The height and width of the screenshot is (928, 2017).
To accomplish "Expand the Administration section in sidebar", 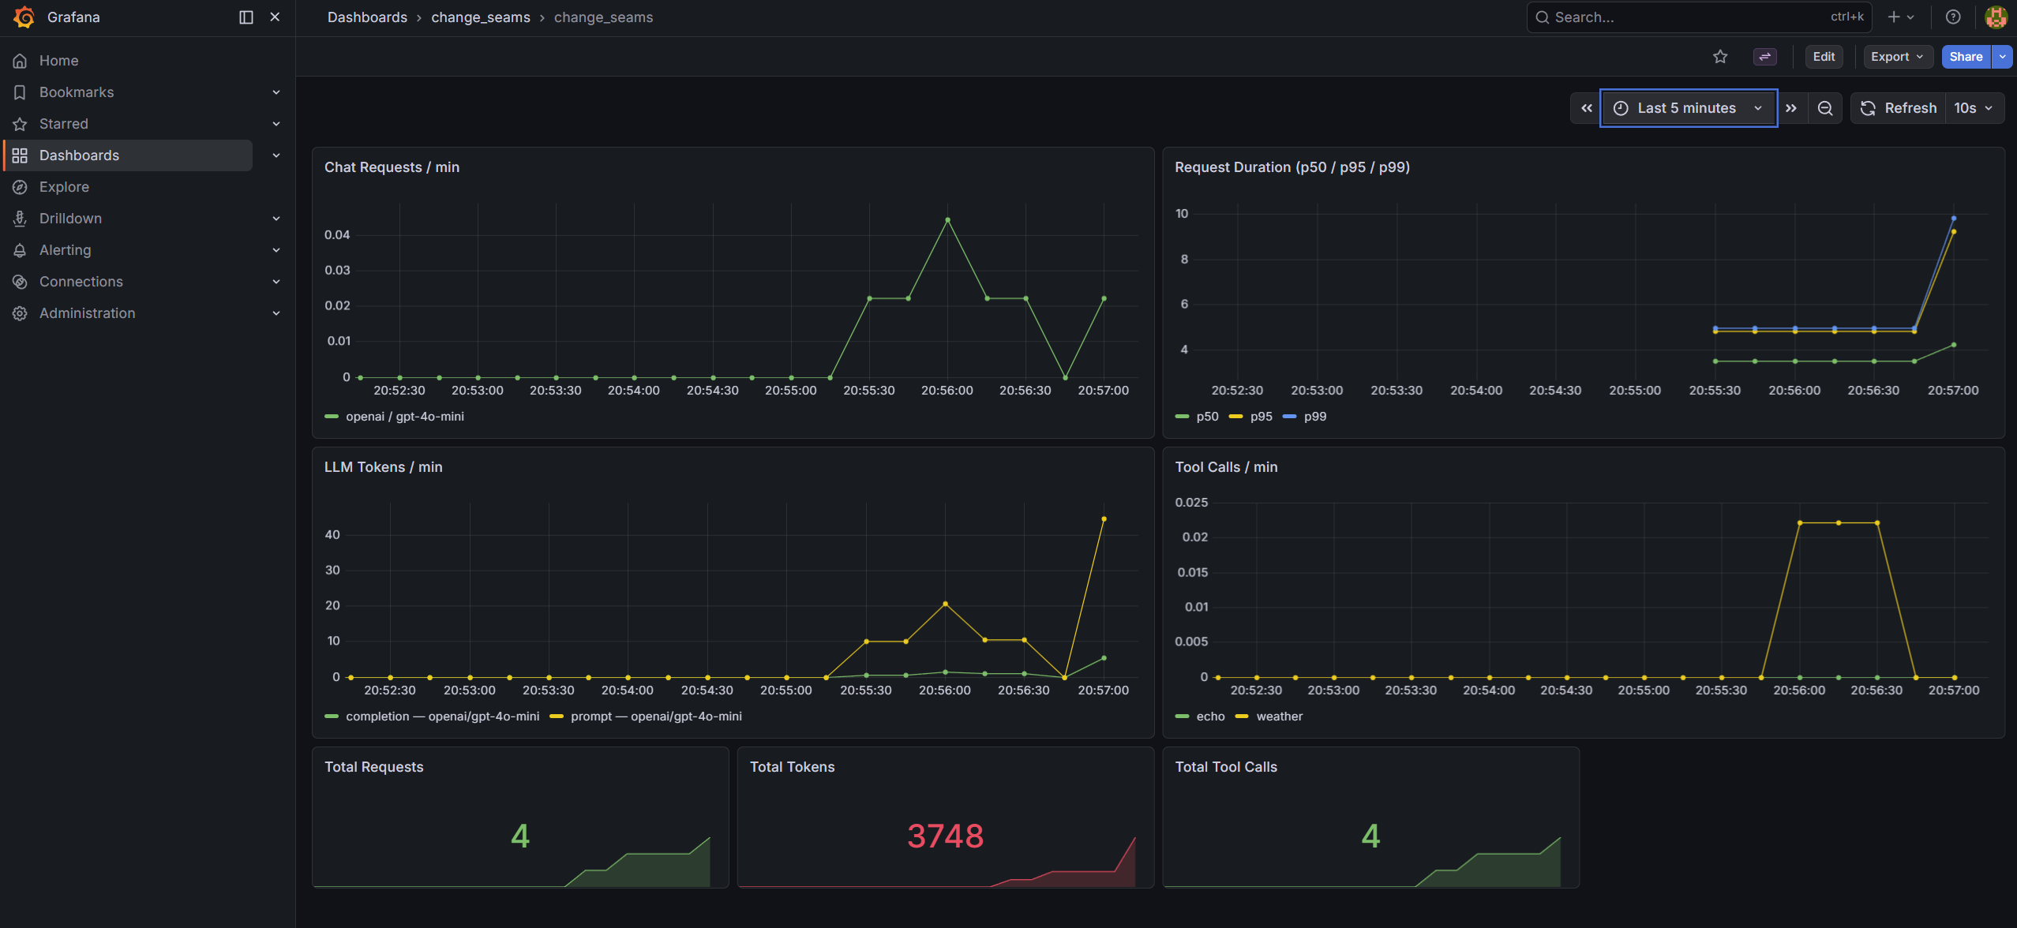I will point(86,313).
